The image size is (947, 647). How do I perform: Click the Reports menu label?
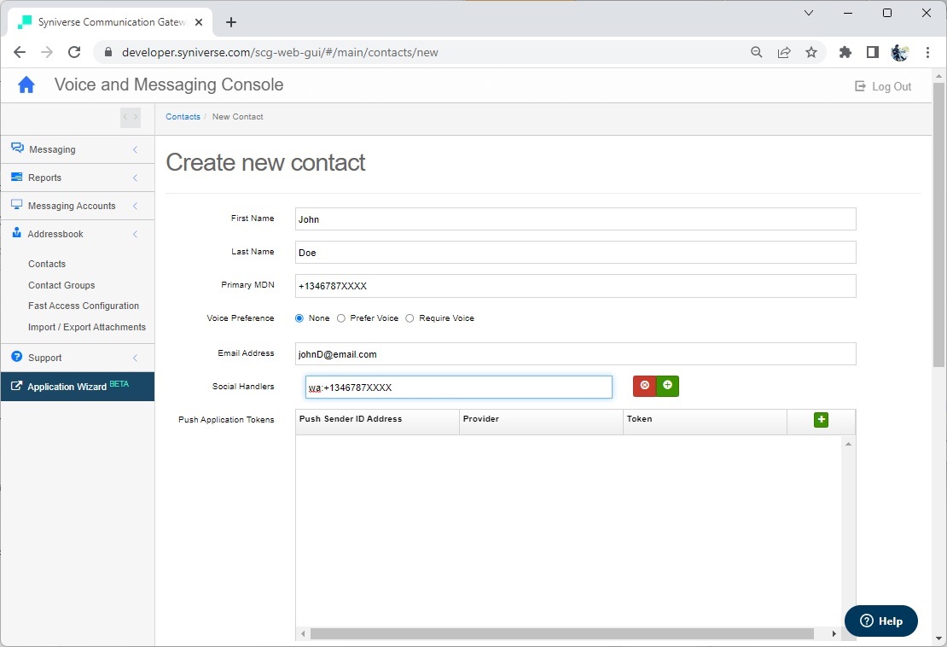point(44,178)
